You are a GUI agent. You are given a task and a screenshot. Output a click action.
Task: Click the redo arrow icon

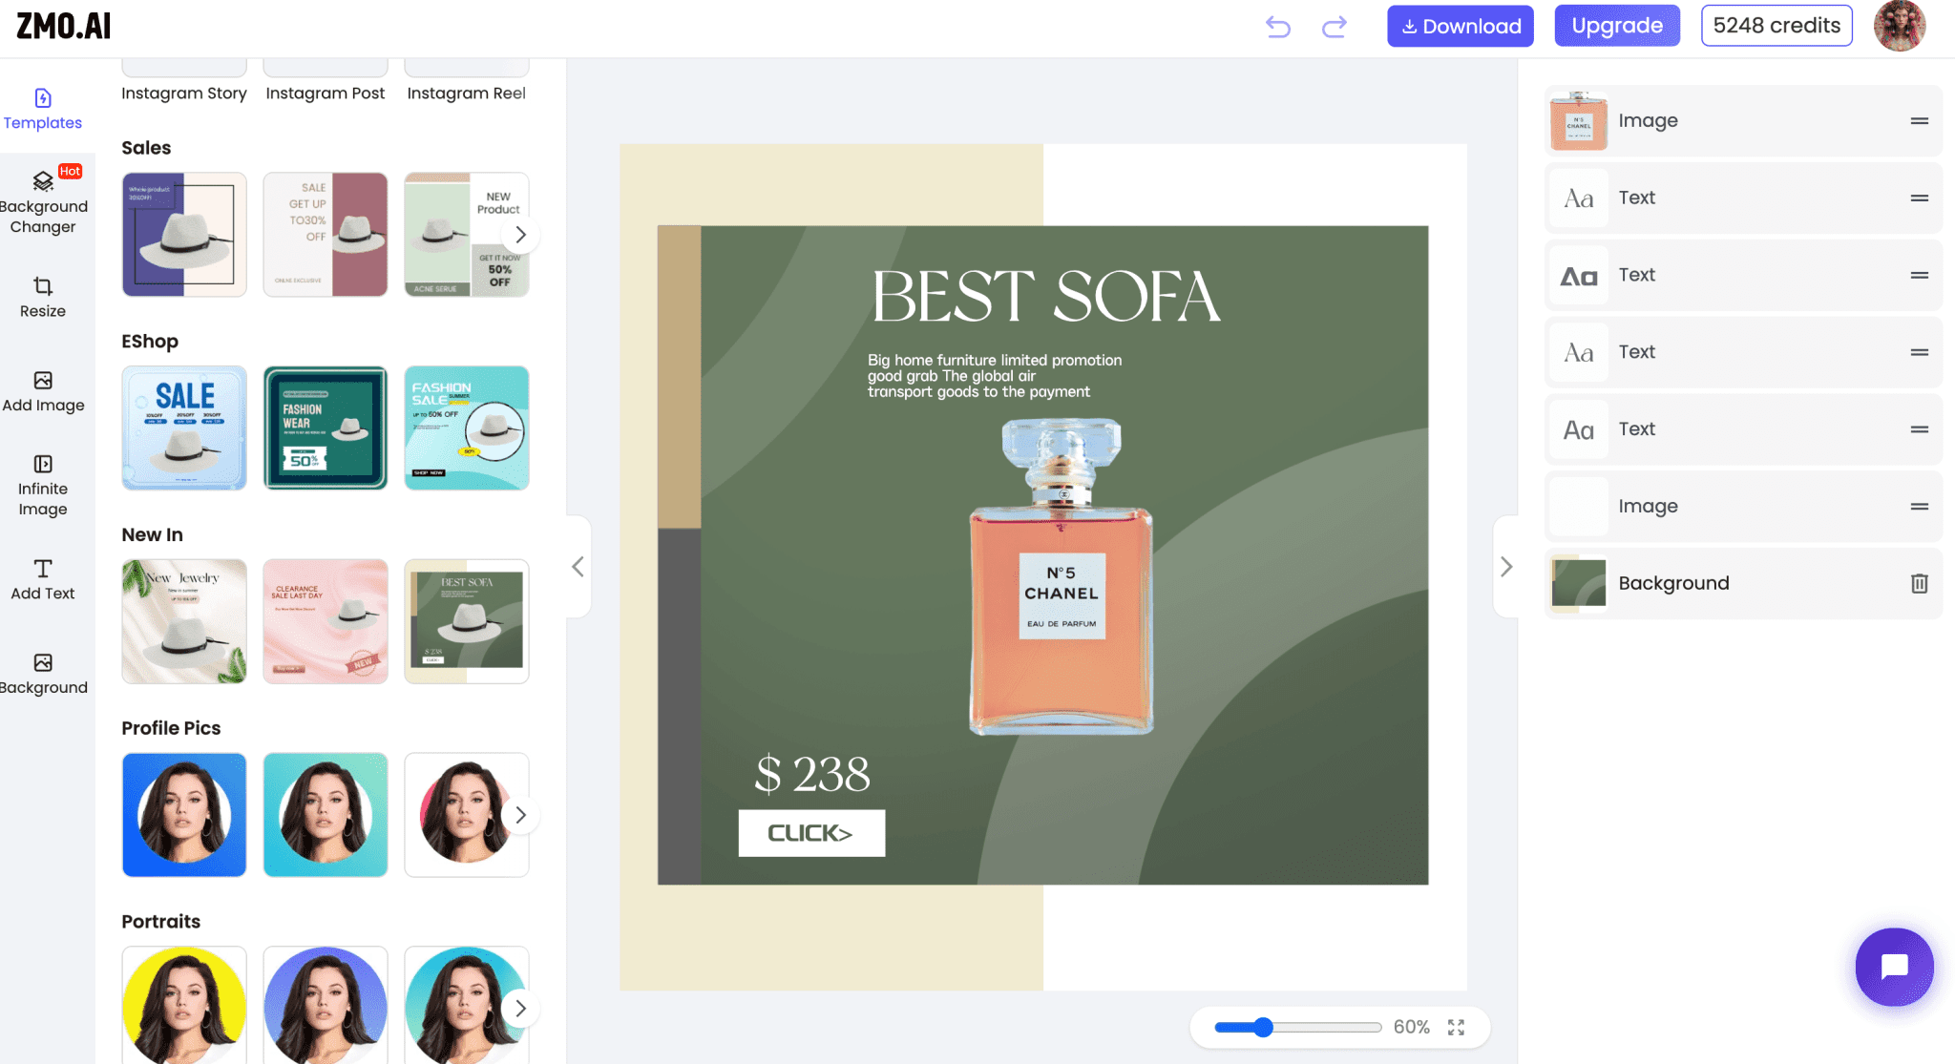click(x=1335, y=27)
